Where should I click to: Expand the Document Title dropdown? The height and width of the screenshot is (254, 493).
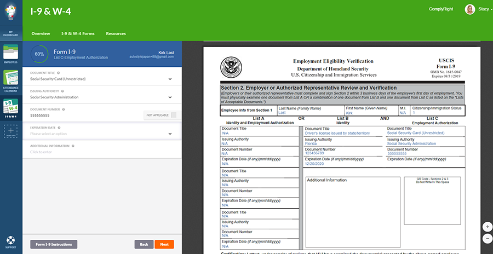click(x=170, y=79)
